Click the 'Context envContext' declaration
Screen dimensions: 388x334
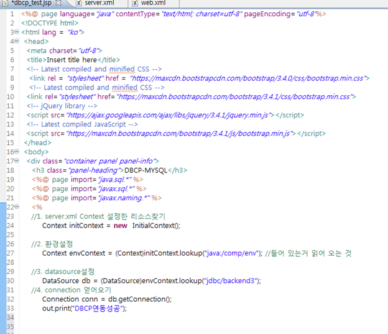pos(74,253)
